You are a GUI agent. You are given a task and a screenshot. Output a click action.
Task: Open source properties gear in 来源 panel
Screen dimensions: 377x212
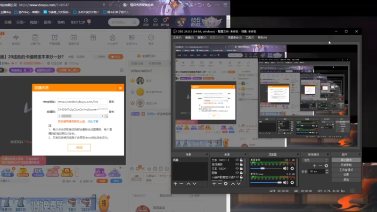click(x=226, y=184)
